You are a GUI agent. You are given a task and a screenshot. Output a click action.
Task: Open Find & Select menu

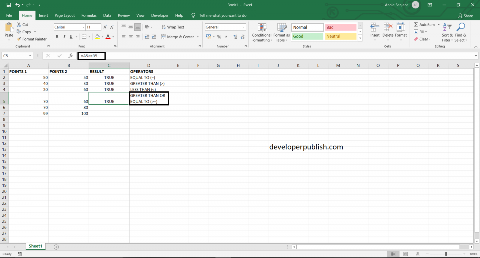coord(460,32)
